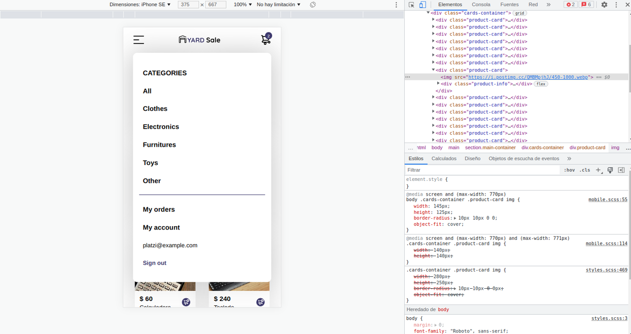Open My orders
Screen dimensions: 631x334
159,209
